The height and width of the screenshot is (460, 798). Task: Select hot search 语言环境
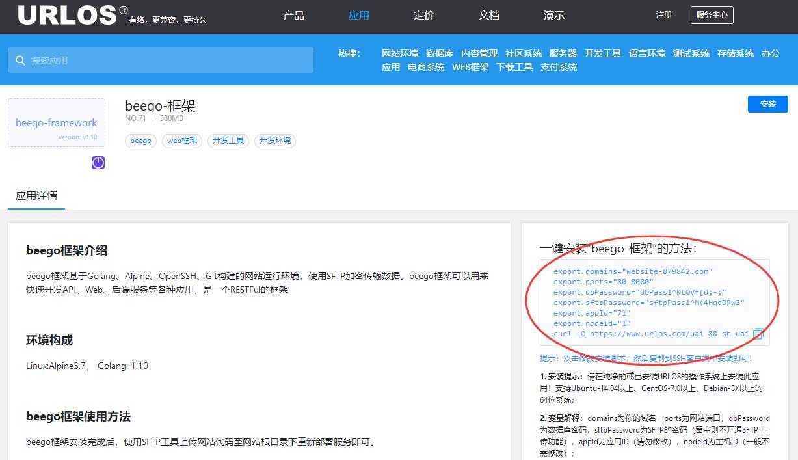(647, 53)
